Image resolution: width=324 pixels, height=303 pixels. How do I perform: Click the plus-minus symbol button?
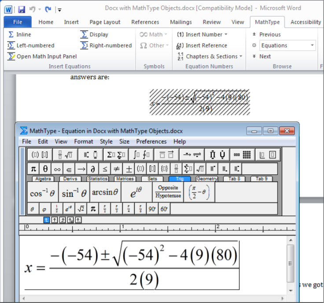(x=129, y=168)
